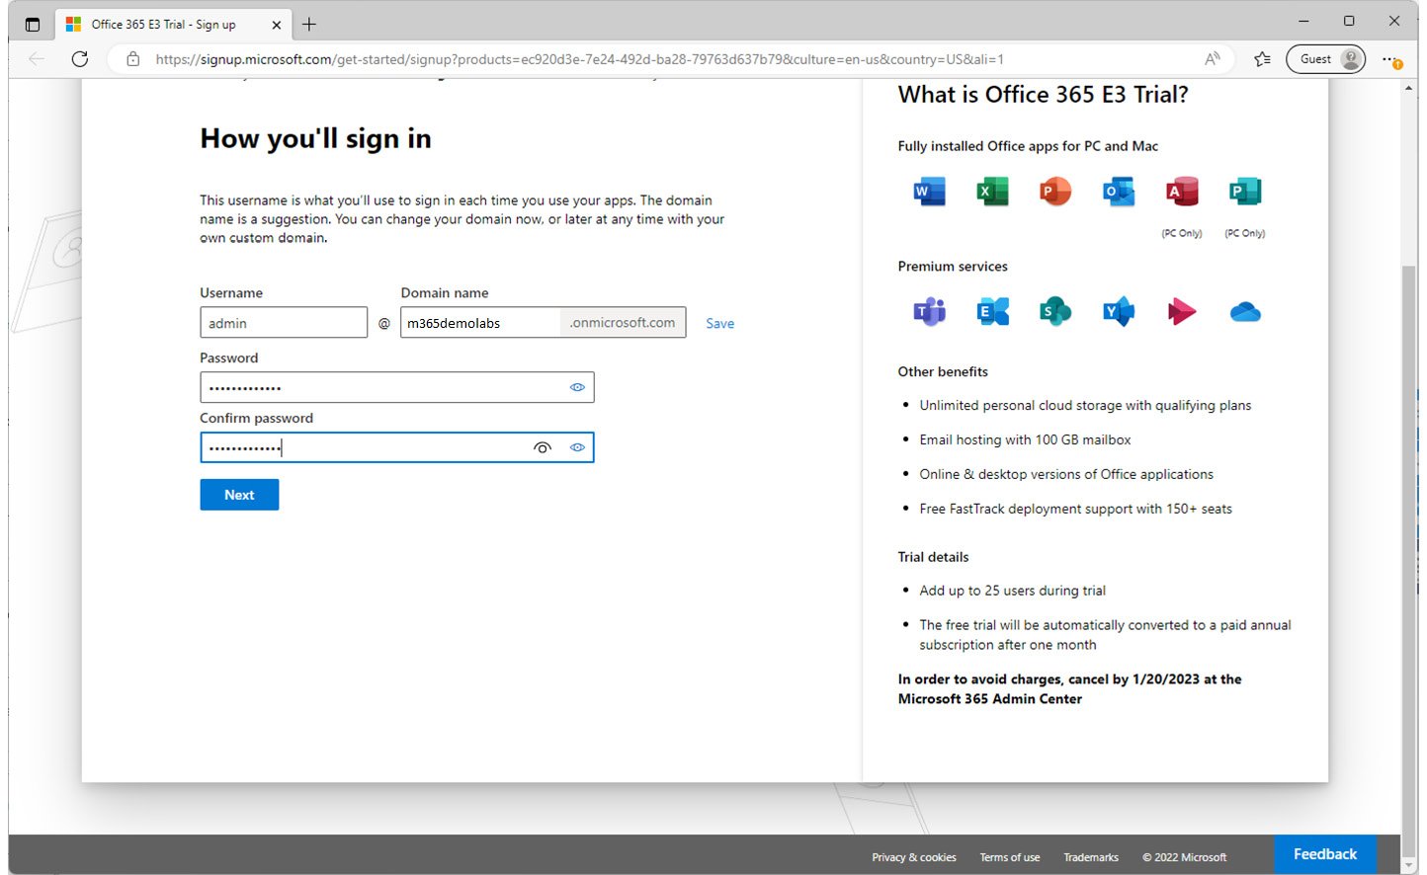Click the Excel app icon

(x=992, y=192)
